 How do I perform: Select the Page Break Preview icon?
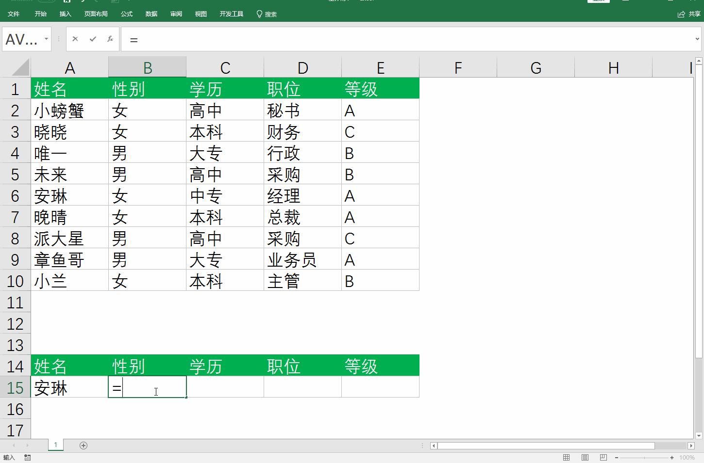(602, 457)
